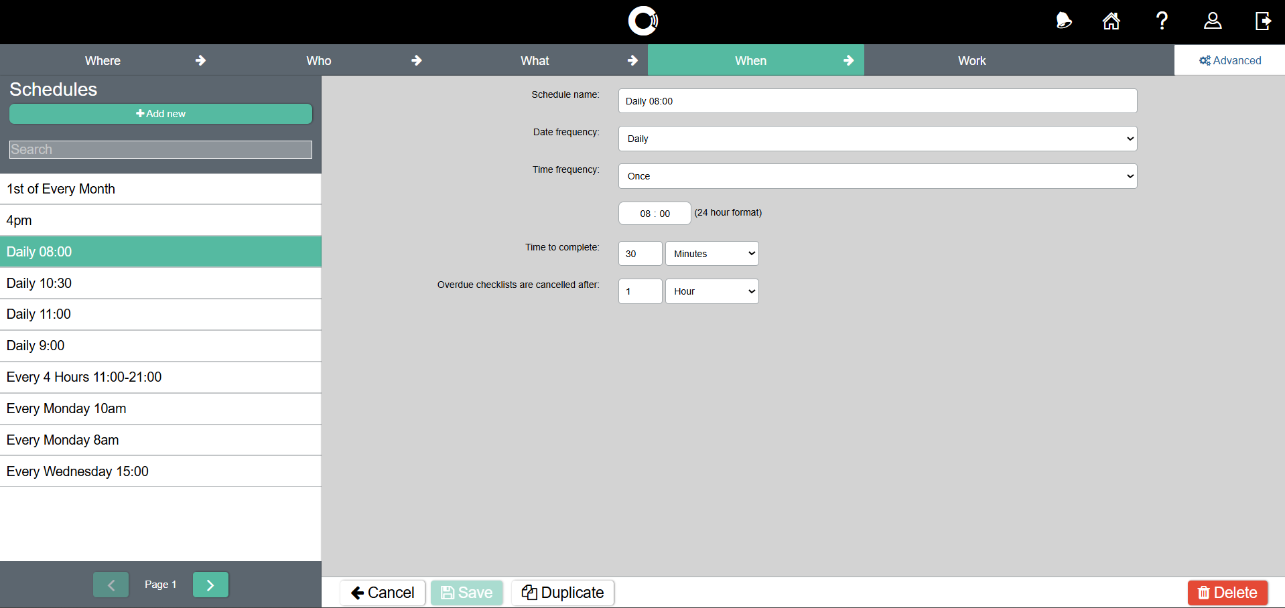Click the Add new schedule button
The height and width of the screenshot is (608, 1285).
[161, 114]
